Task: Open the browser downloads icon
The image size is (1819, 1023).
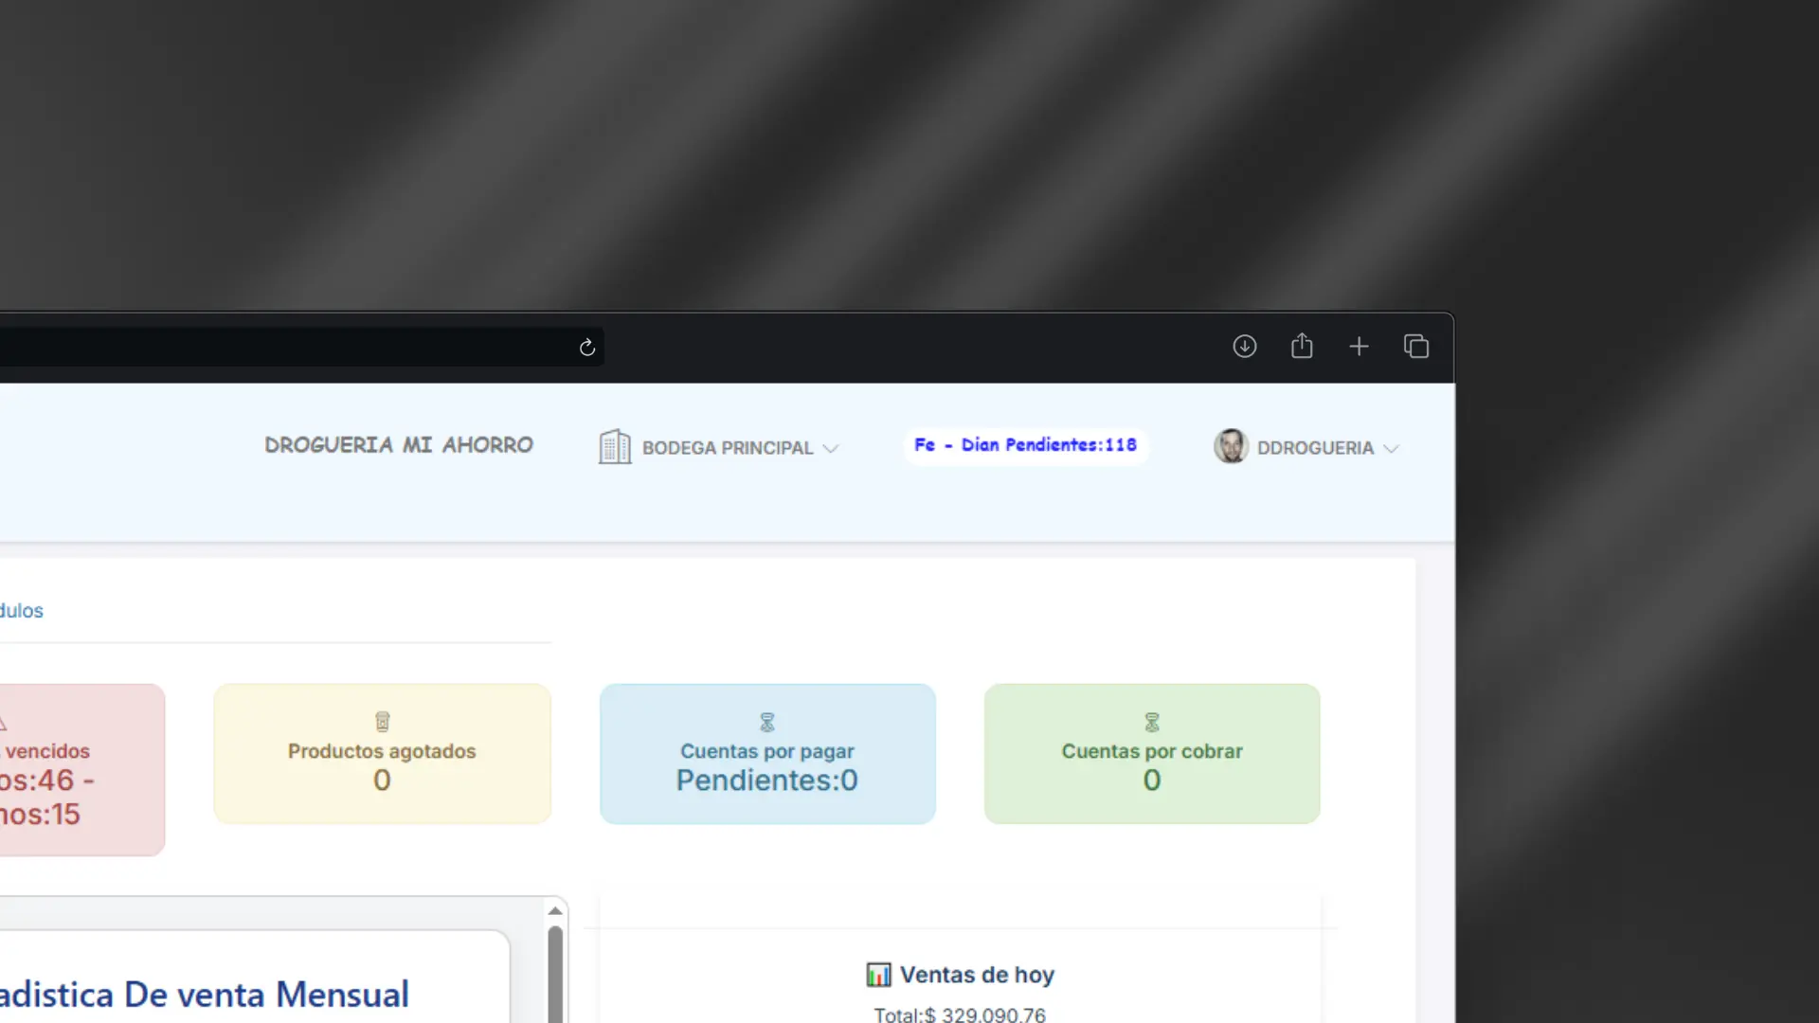Action: click(x=1244, y=347)
